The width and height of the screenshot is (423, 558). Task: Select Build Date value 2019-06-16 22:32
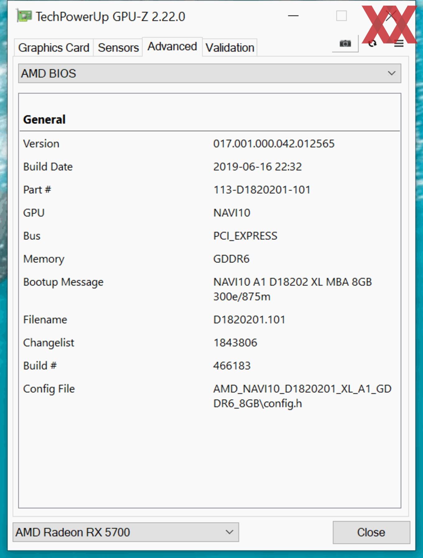pos(258,167)
